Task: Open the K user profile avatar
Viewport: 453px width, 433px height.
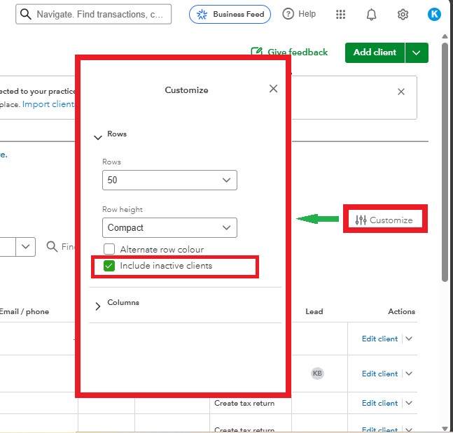Action: click(434, 14)
